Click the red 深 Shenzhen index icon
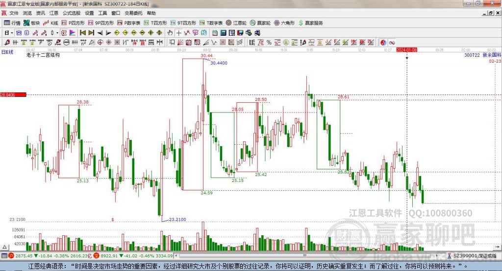This screenshot has width=502, height=271. click(x=97, y=256)
